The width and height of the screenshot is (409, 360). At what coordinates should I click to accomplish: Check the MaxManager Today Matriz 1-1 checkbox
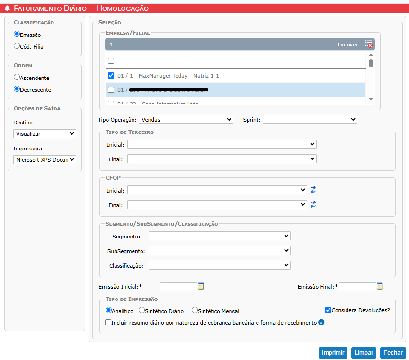tap(111, 75)
